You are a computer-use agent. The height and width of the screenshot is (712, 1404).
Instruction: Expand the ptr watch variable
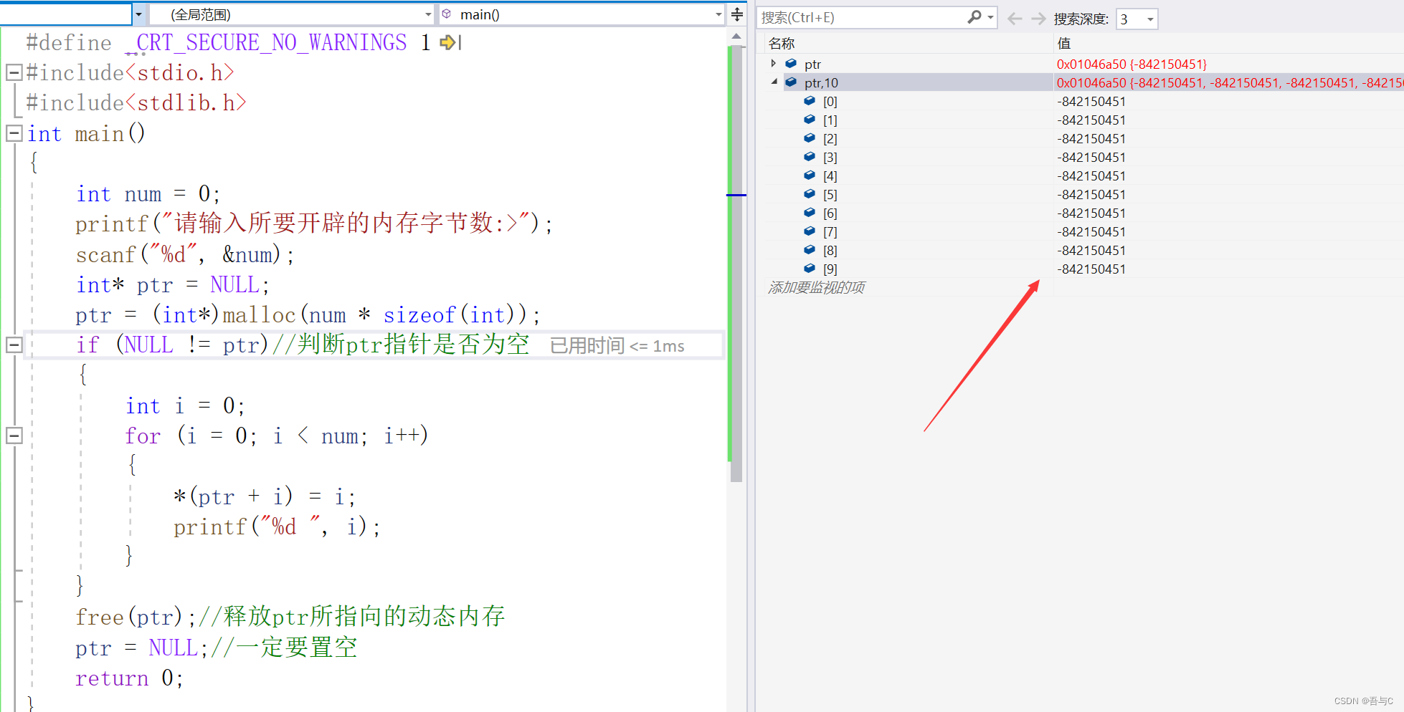[773, 64]
